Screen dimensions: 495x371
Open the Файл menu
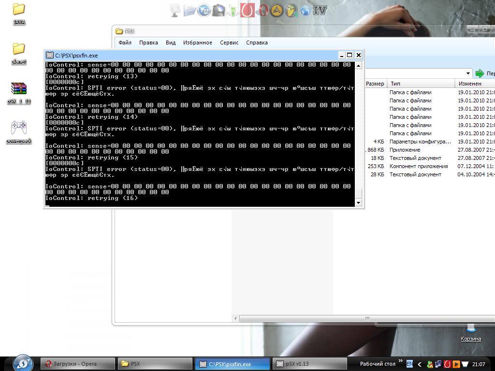click(x=125, y=43)
